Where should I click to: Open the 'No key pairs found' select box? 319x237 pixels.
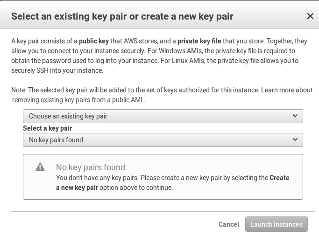[x=163, y=140]
